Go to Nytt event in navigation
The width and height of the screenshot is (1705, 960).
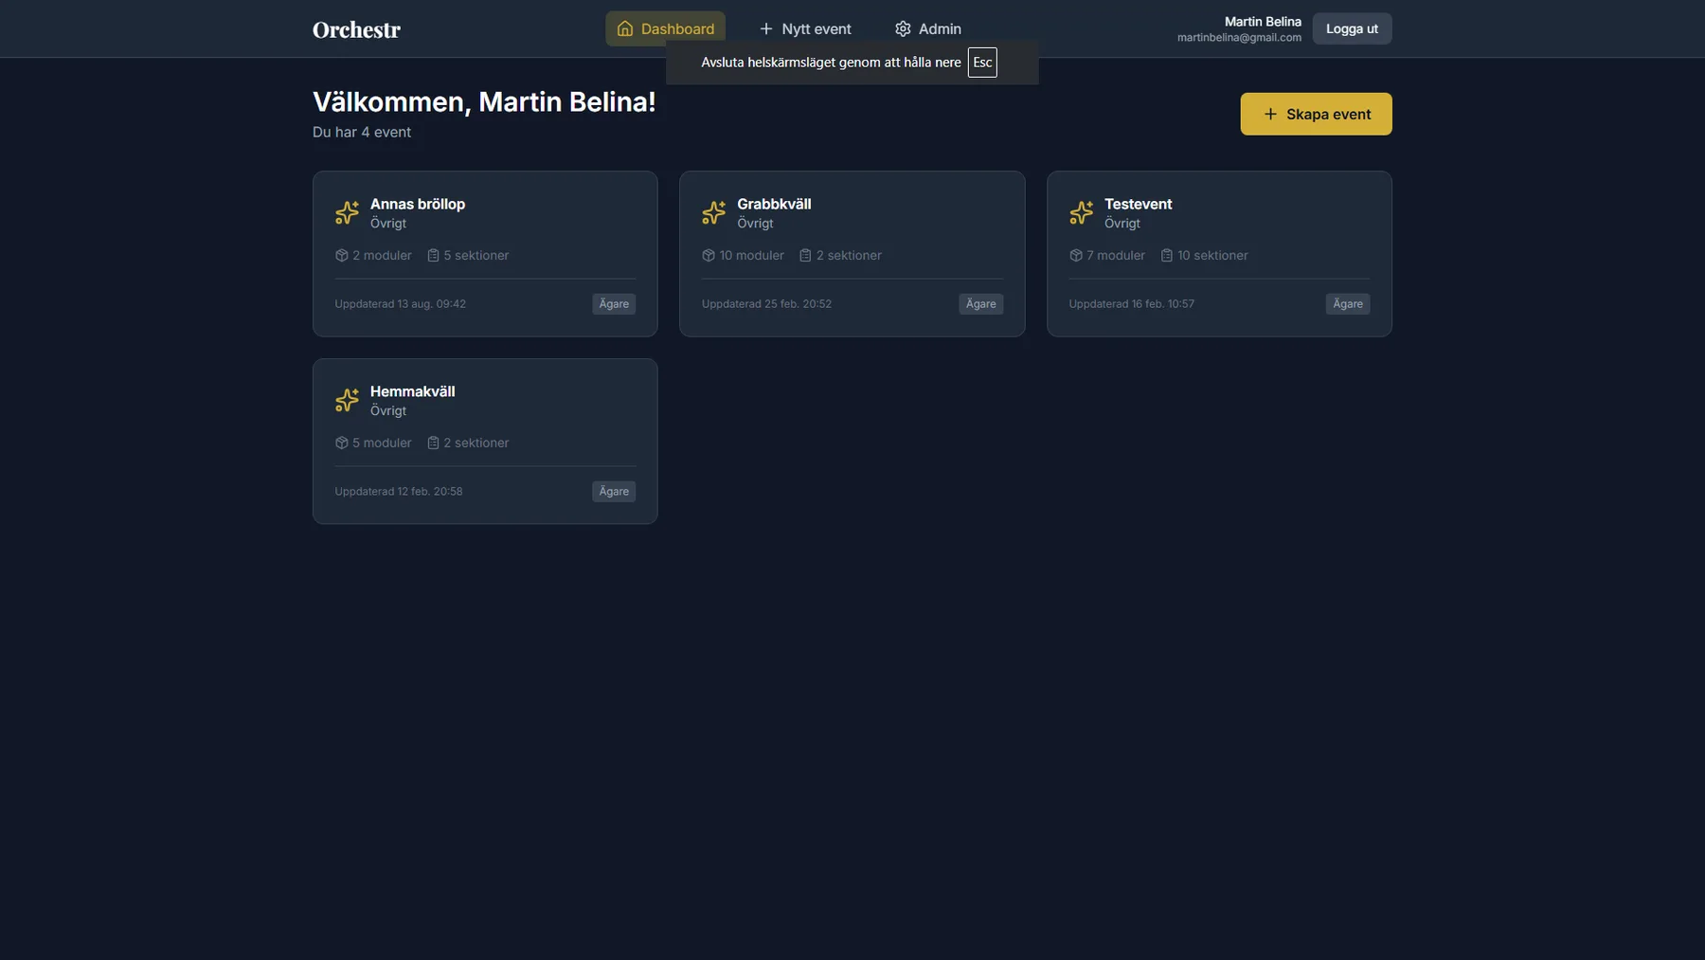click(805, 28)
